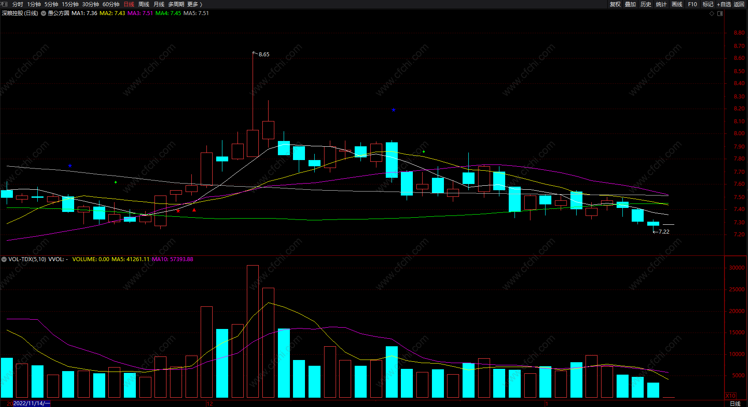This screenshot has height=407, width=748.
Task: Click the 统计 statistics button
Action: pos(661,4)
